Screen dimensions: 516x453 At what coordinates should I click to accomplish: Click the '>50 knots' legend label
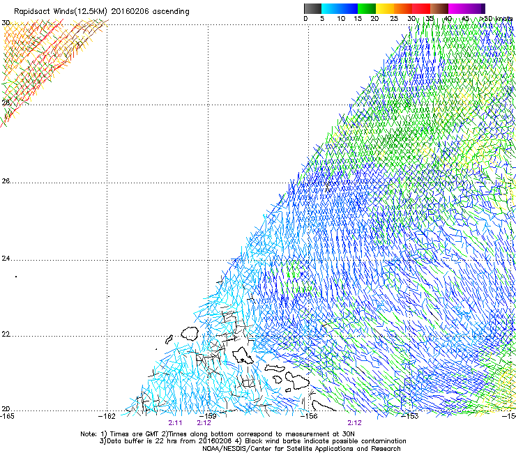(x=496, y=18)
